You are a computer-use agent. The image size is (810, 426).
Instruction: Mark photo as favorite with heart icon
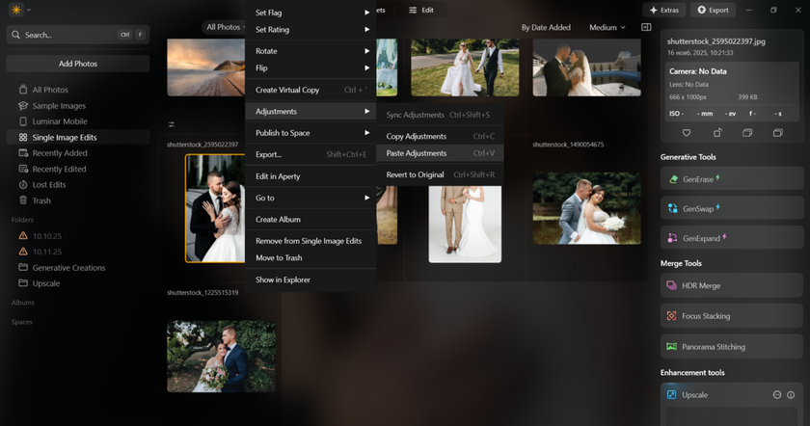point(686,133)
